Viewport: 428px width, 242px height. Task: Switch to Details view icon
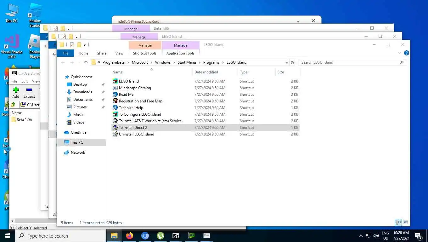[398, 222]
